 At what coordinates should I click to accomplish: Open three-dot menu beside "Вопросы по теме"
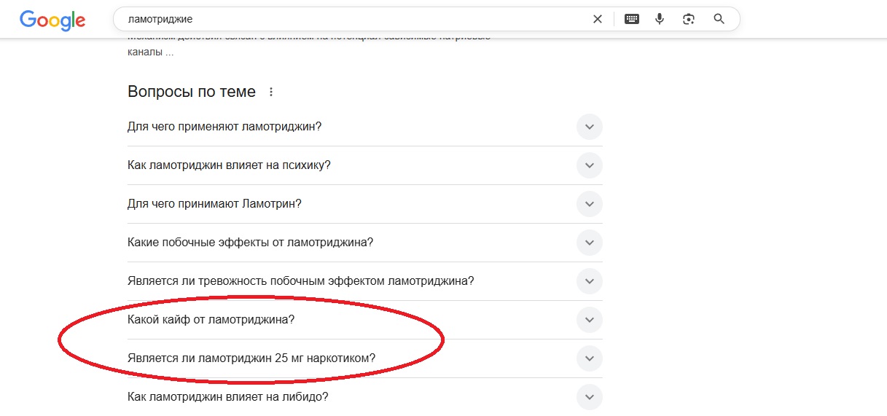pos(271,93)
